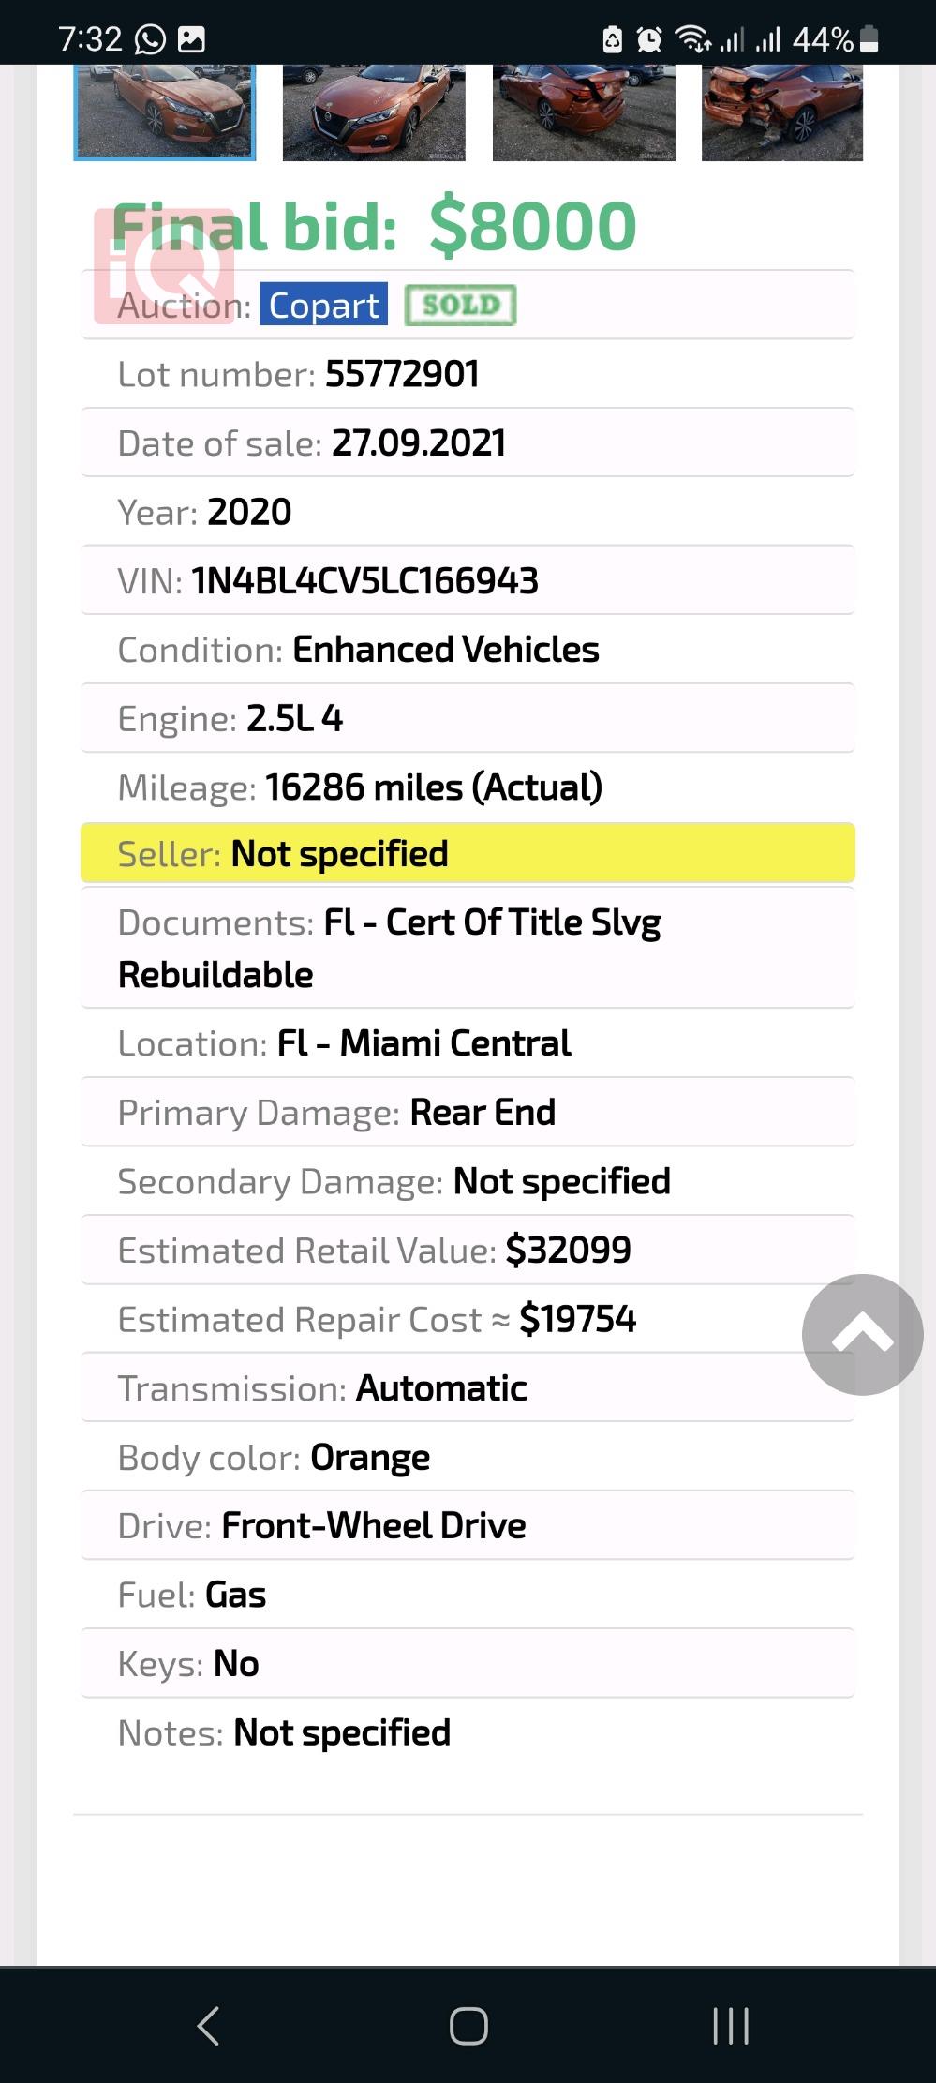Select the first car photo thumbnail
The image size is (936, 2083).
[165, 110]
